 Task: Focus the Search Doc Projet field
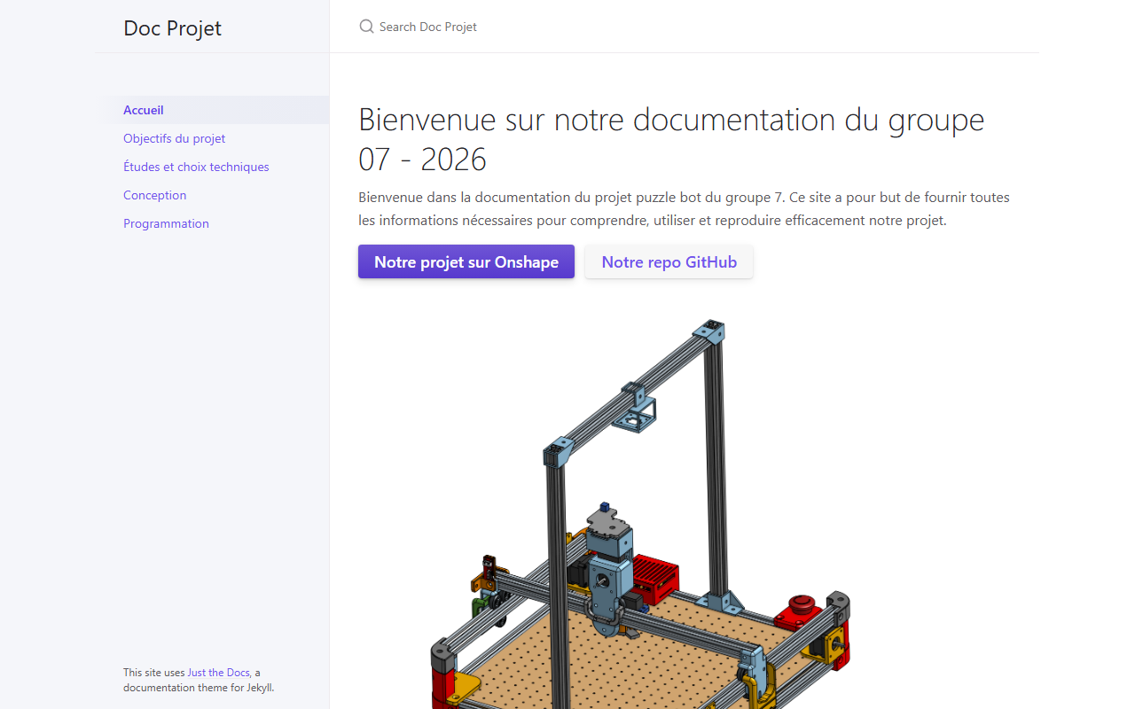pos(684,27)
